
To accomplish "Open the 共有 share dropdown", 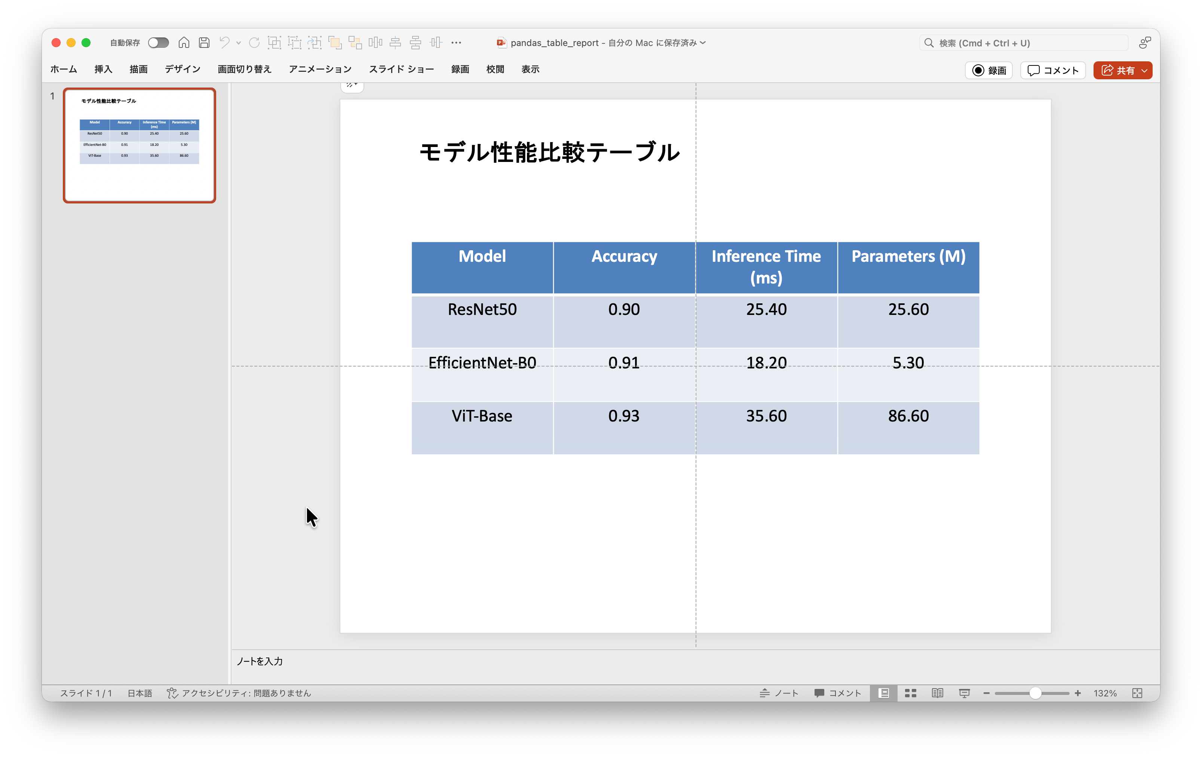I will (x=1145, y=70).
